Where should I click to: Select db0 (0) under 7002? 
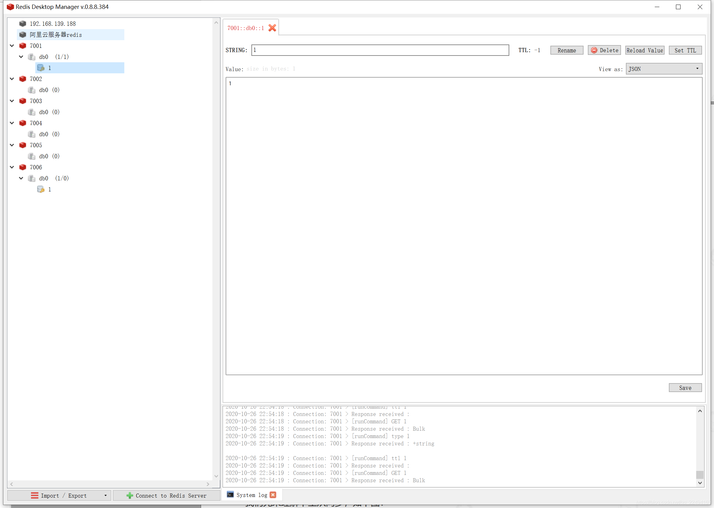pos(49,90)
